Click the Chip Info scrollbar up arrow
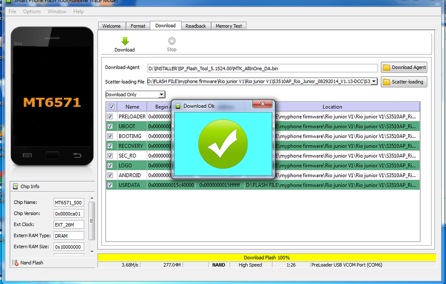Image resolution: width=446 pixels, height=284 pixels. (92, 198)
